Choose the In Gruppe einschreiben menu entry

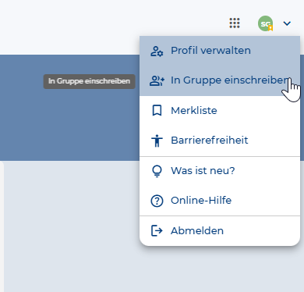pos(220,80)
